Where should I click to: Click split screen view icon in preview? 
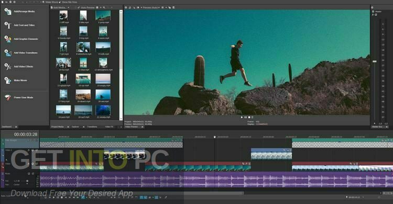tap(138, 7)
